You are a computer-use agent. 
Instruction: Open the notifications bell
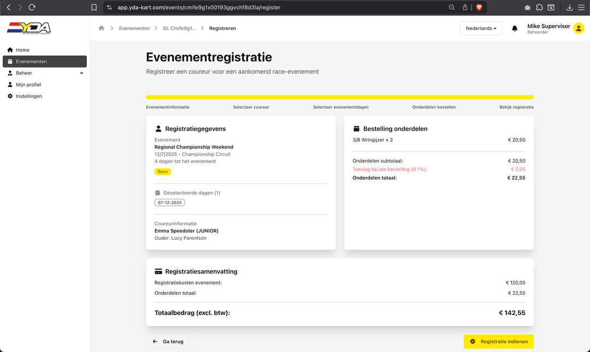pos(515,28)
